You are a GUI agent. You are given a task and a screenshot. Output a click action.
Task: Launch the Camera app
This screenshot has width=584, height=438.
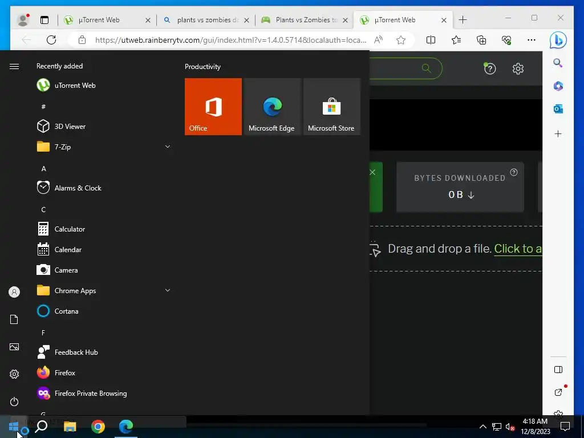104,270
